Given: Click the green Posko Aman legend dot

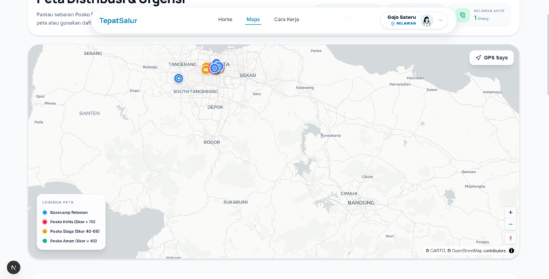Looking at the screenshot, I should 45,241.
